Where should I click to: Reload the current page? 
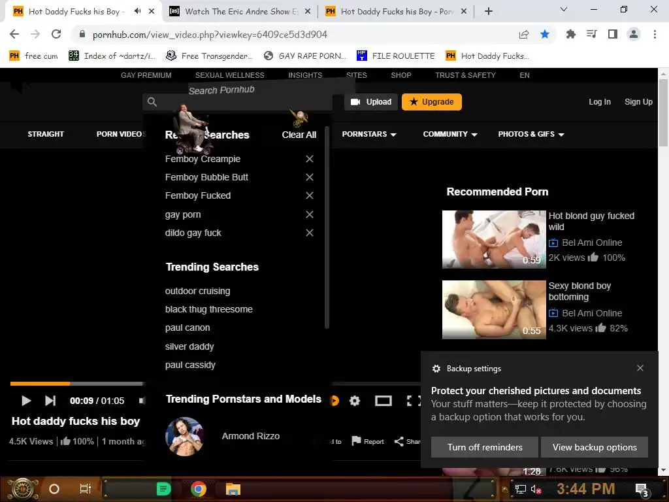[x=56, y=34]
